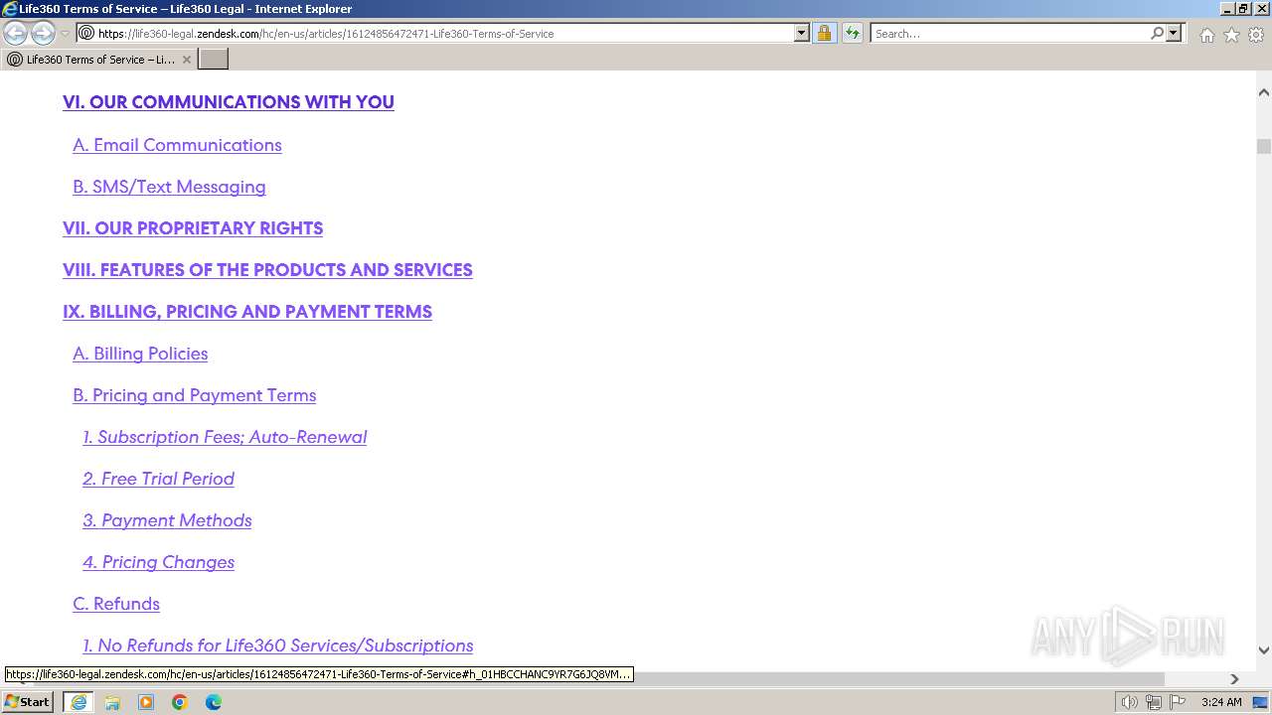
Task: Select the Life360 Terms of Service tab
Action: pyautogui.click(x=97, y=59)
